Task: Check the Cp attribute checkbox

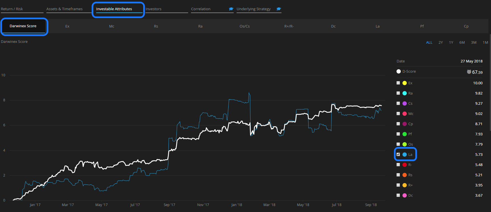Action: coord(398,124)
